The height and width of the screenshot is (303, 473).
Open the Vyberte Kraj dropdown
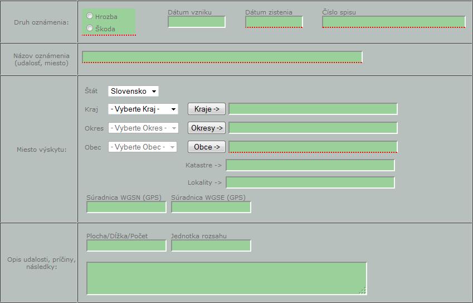[x=143, y=109]
